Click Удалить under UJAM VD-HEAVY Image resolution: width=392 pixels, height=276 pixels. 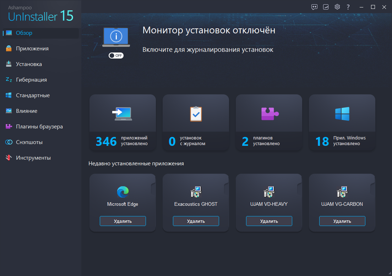click(269, 221)
